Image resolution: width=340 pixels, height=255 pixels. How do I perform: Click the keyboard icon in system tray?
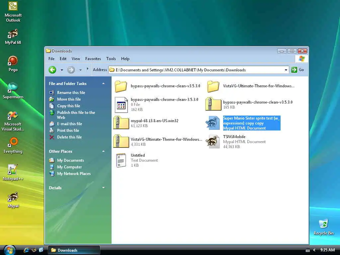307,250
